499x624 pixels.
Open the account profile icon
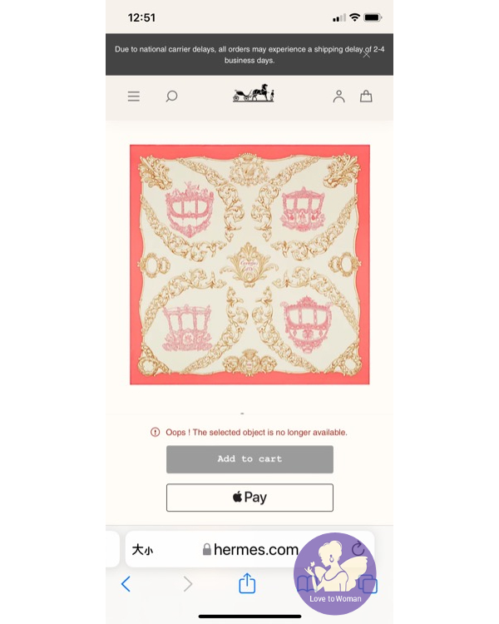(x=338, y=97)
